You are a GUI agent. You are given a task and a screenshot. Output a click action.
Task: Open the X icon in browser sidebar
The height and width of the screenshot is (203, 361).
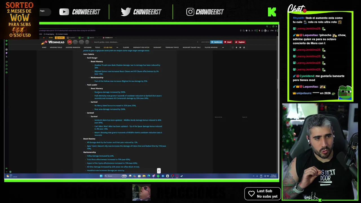tap(6, 57)
